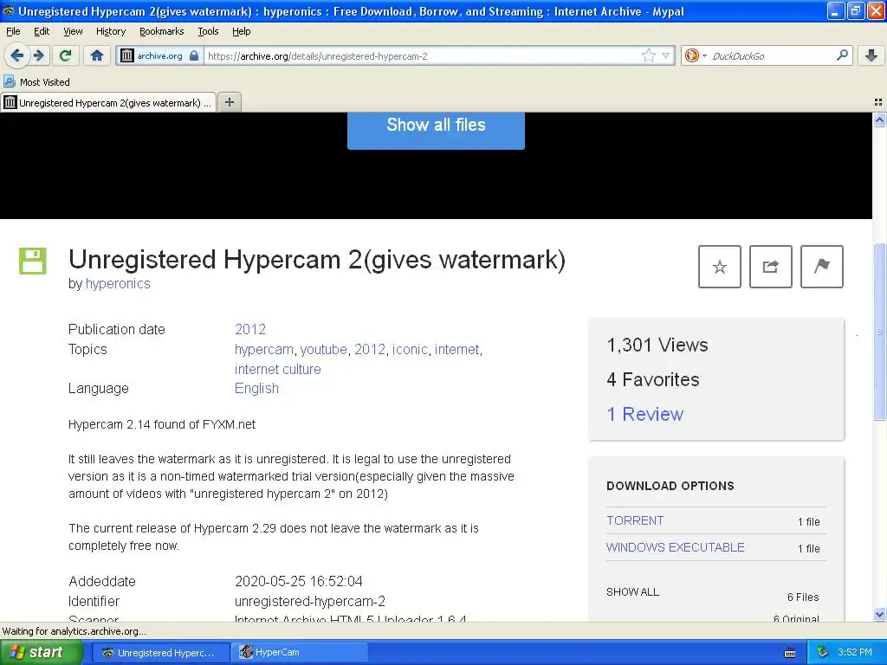
Task: Click the padlock security icon
Action: [x=194, y=55]
